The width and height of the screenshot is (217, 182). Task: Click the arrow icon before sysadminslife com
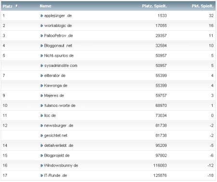[41, 65]
